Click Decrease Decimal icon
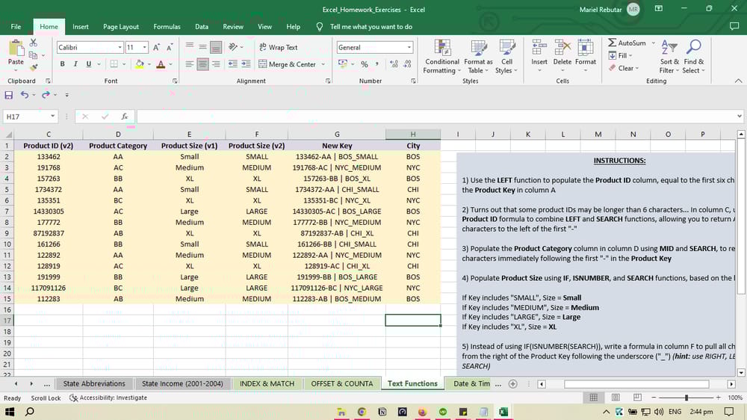747x420 pixels. (x=407, y=64)
